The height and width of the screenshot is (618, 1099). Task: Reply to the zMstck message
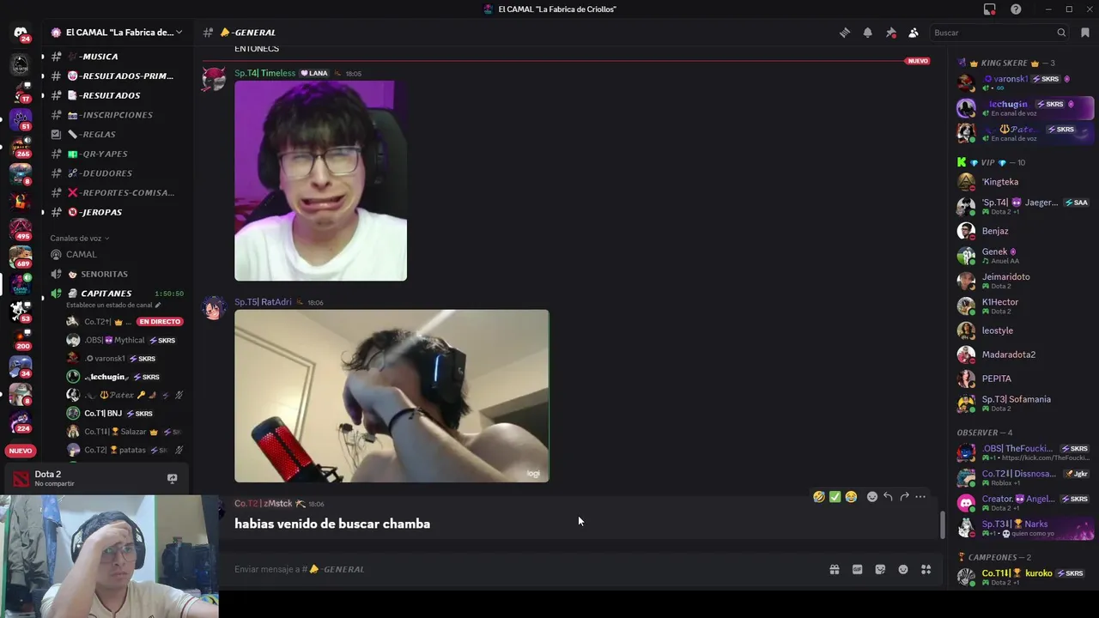(888, 497)
